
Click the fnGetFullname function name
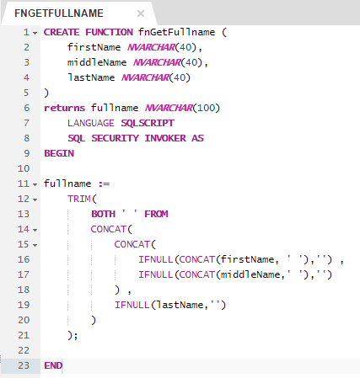tap(176, 32)
